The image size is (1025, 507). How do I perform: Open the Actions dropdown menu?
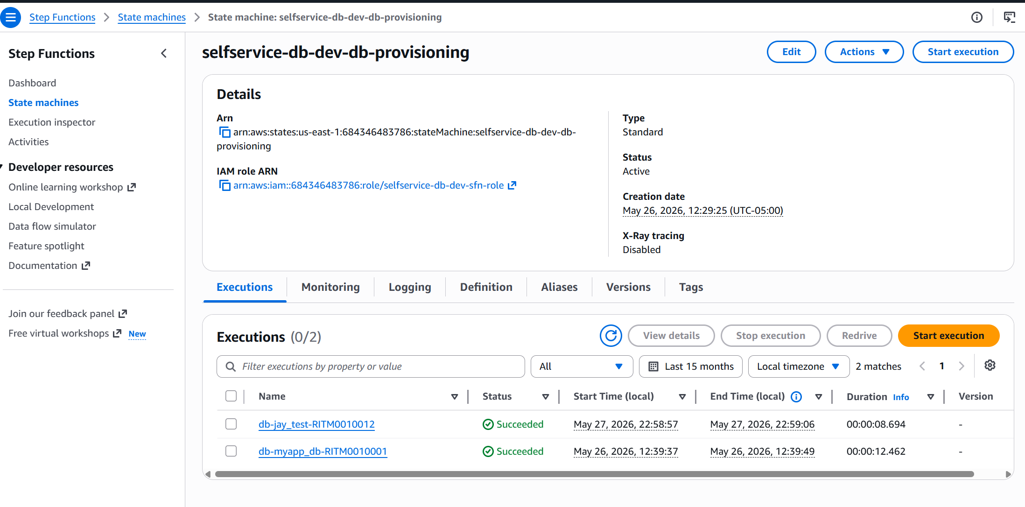coord(864,52)
